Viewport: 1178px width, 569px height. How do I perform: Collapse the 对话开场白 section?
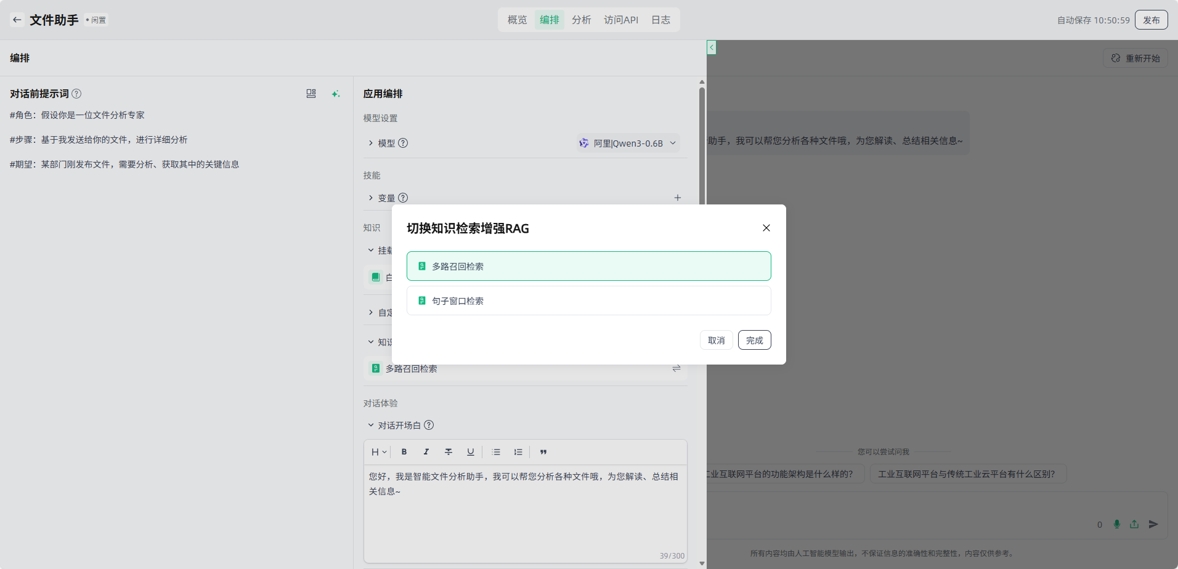click(371, 425)
